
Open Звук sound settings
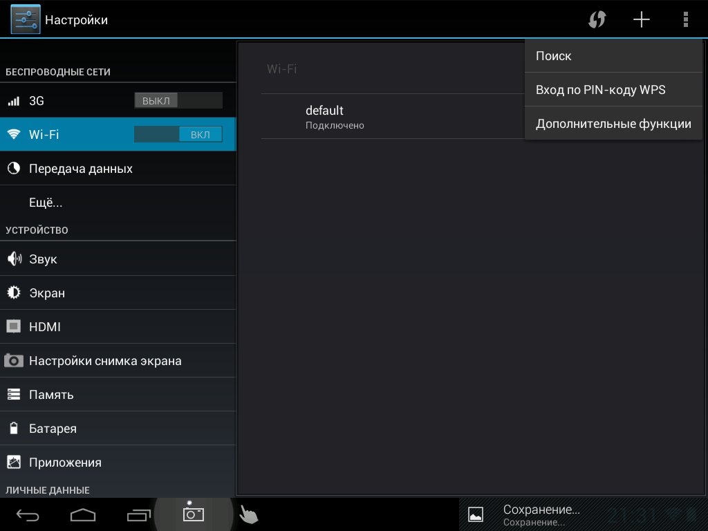43,259
